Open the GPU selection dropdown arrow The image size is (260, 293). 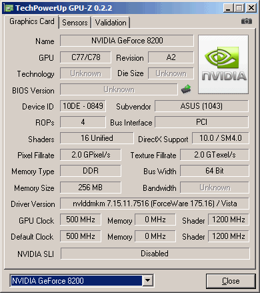(x=148, y=280)
